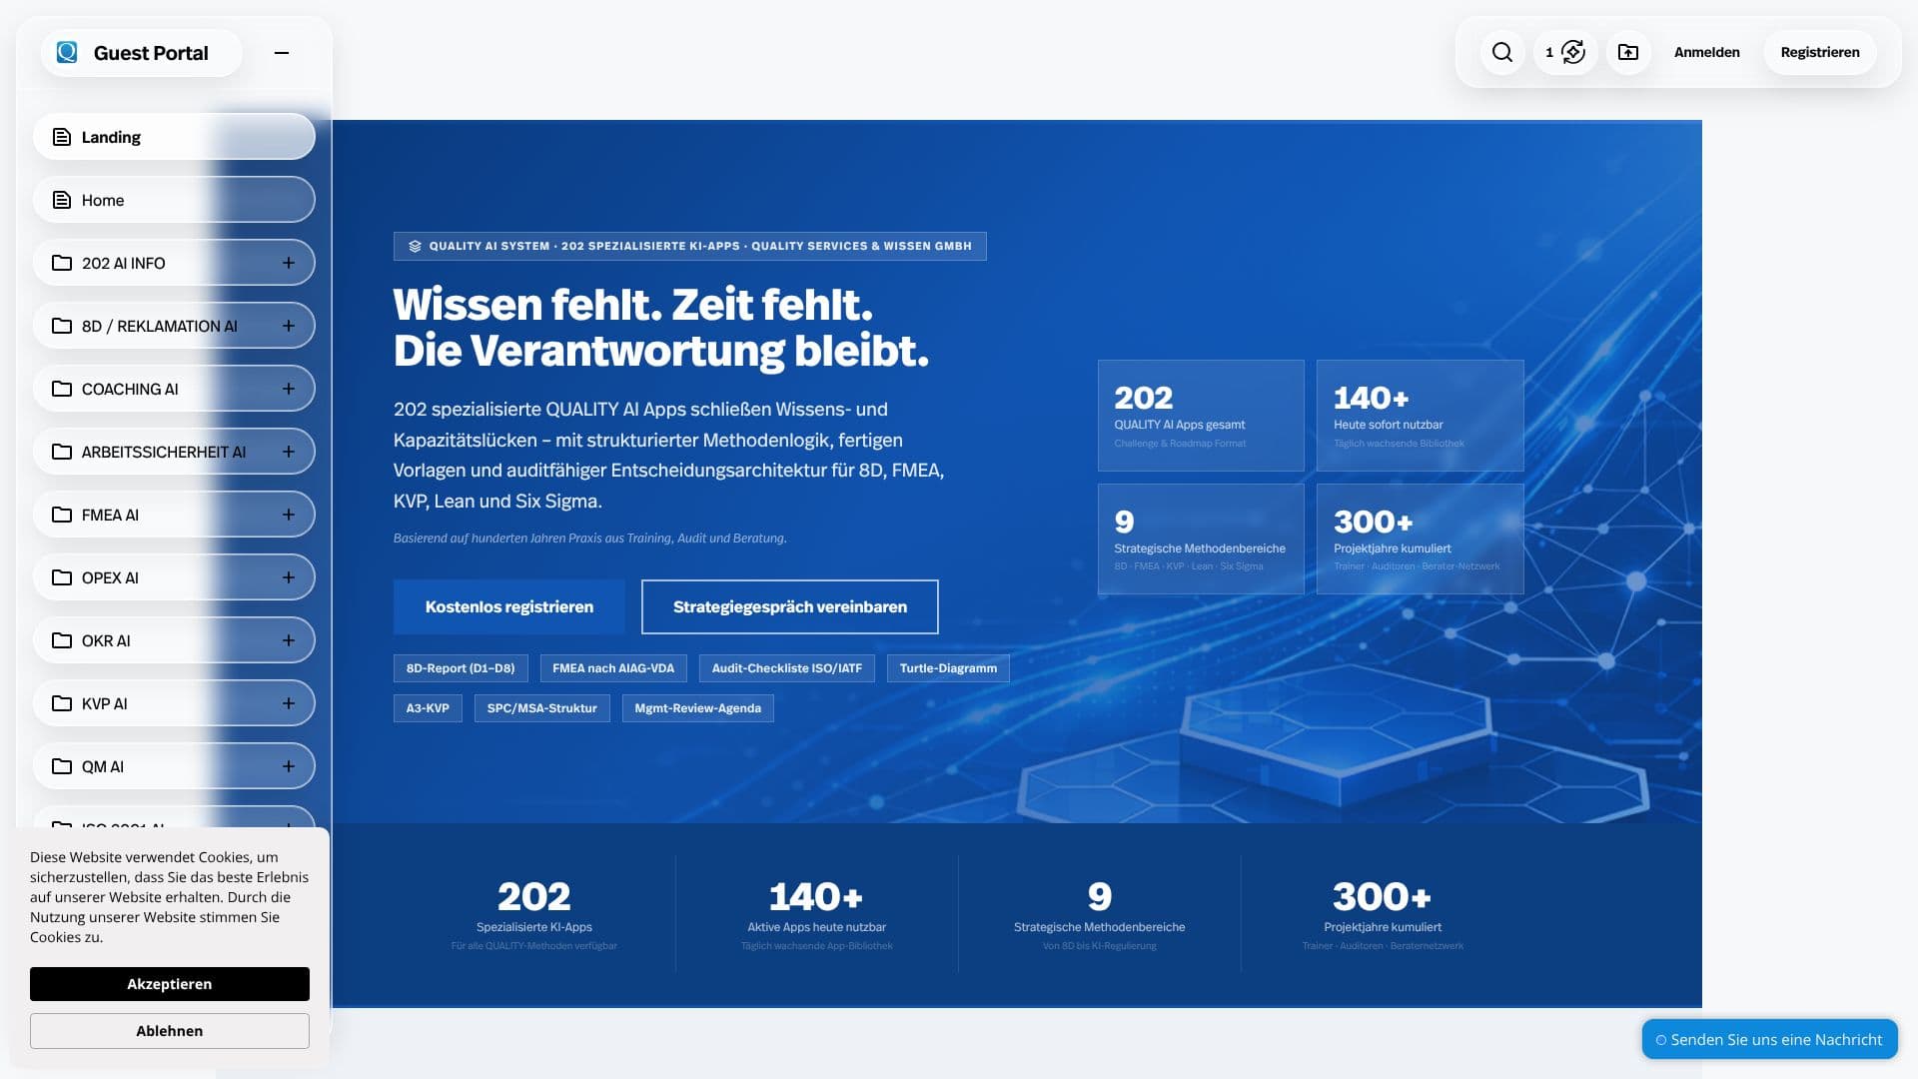Expand the OPEX AI section
Viewport: 1918px width, 1079px height.
[289, 577]
